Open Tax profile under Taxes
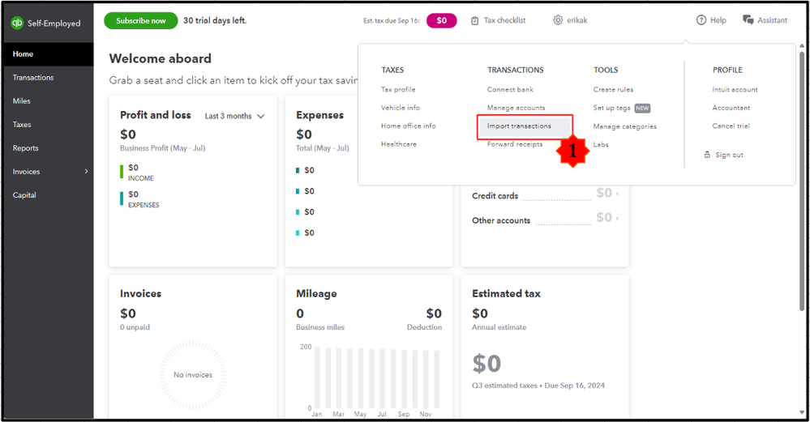The width and height of the screenshot is (810, 422). [398, 90]
